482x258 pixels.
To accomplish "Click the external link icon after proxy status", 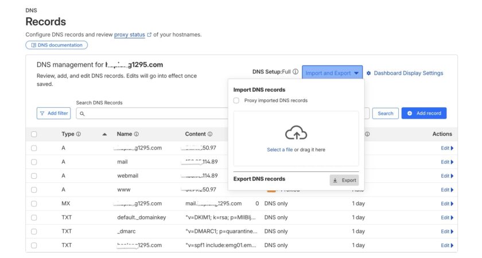I will point(149,35).
